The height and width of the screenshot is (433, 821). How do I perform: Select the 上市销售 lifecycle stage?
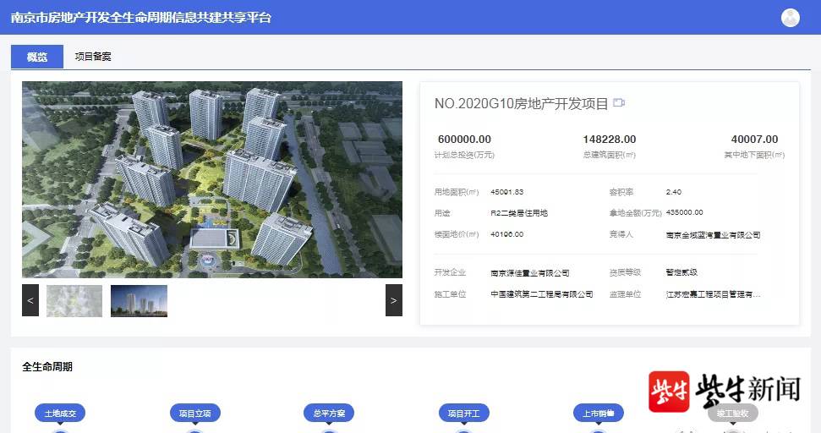[598, 414]
